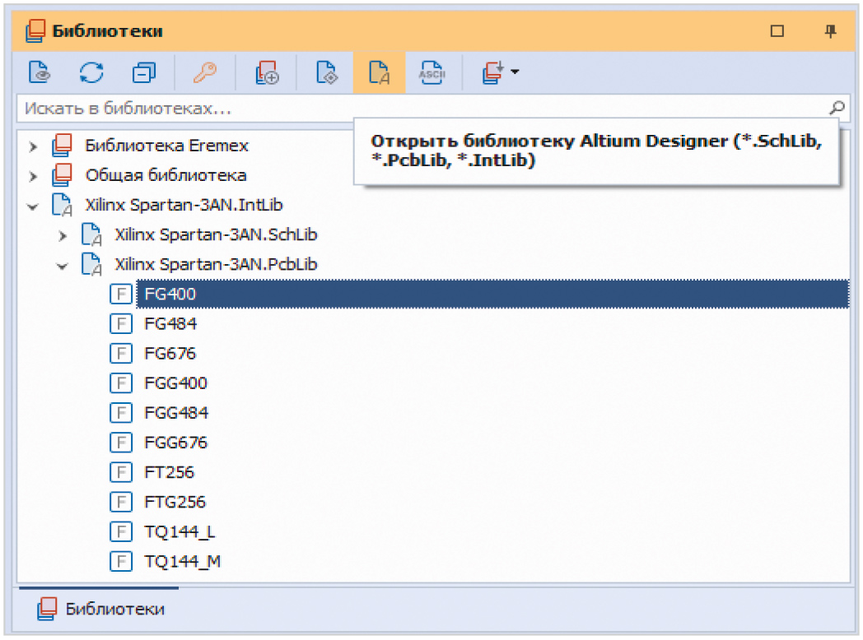Select footprint FGG400
Viewport: 863px width, 640px height.
click(175, 383)
